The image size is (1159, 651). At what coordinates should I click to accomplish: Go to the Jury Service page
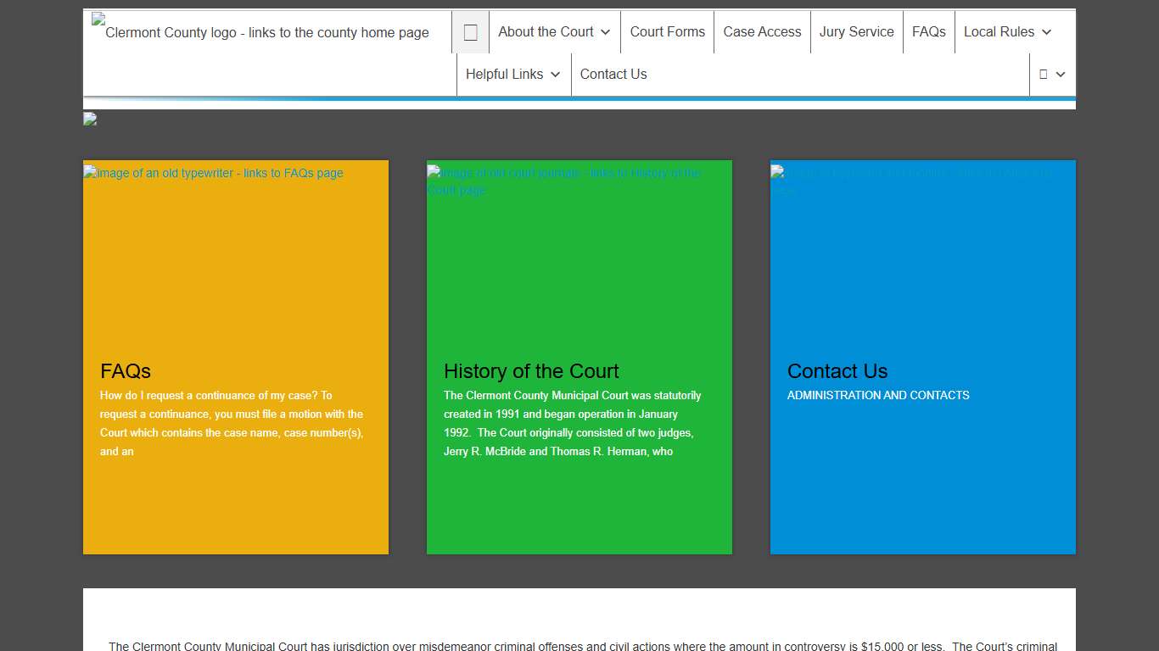856,32
